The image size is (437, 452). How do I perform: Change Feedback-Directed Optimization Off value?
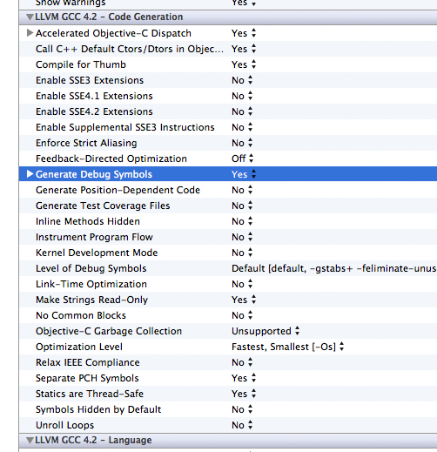click(x=243, y=159)
